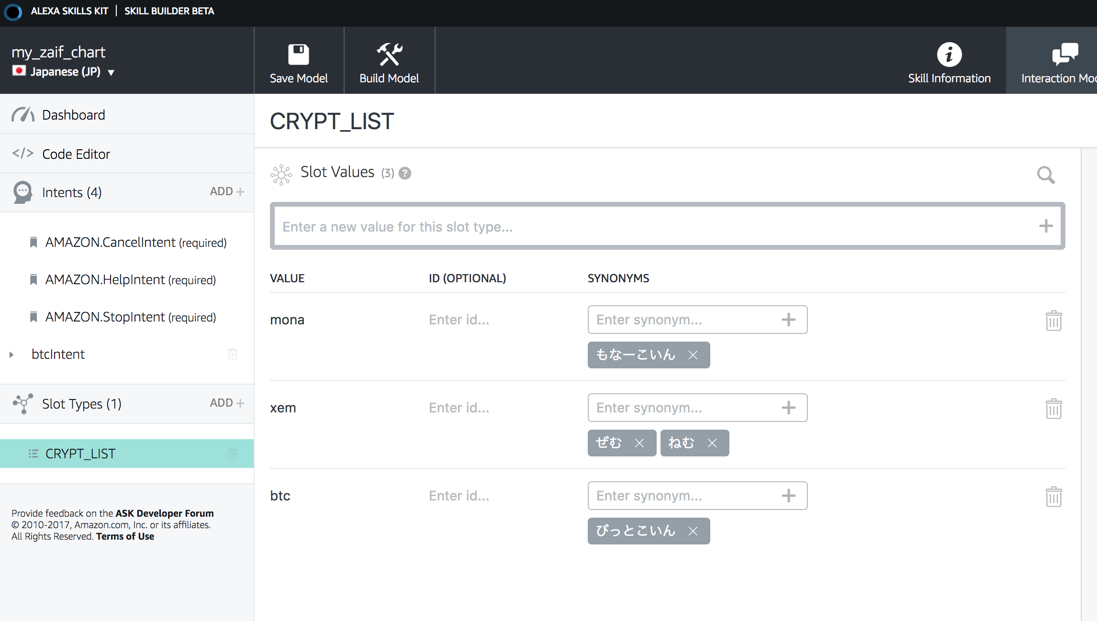The width and height of the screenshot is (1097, 621).
Task: Click the btc value cell
Action: pyautogui.click(x=280, y=496)
